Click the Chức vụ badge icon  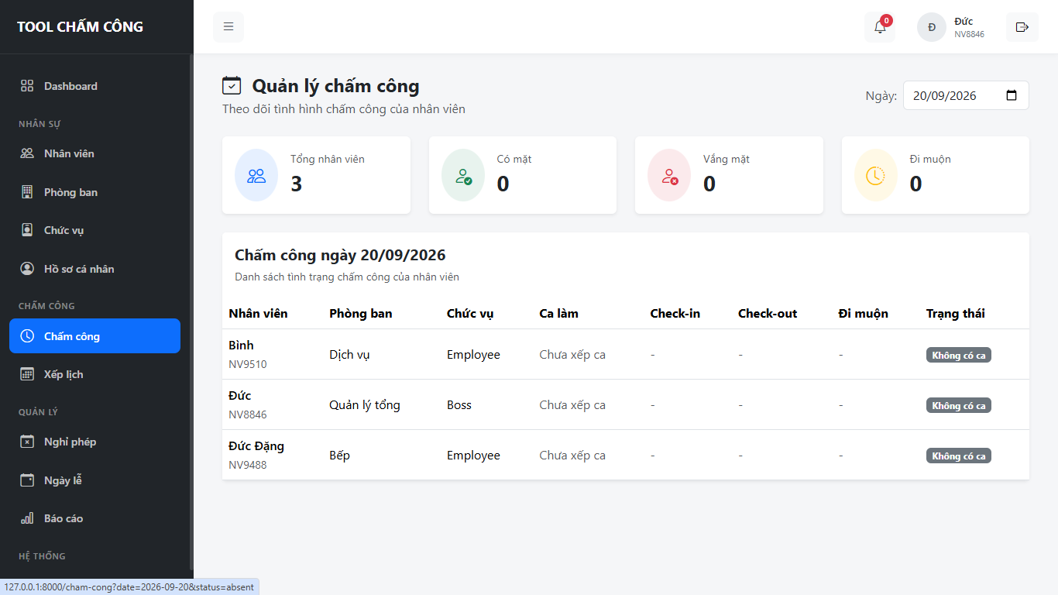click(x=27, y=230)
